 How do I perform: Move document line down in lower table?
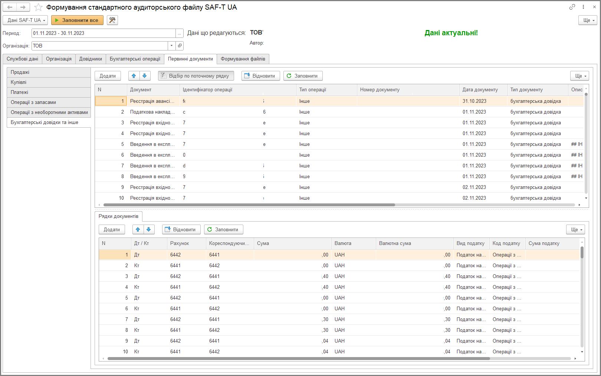click(149, 229)
